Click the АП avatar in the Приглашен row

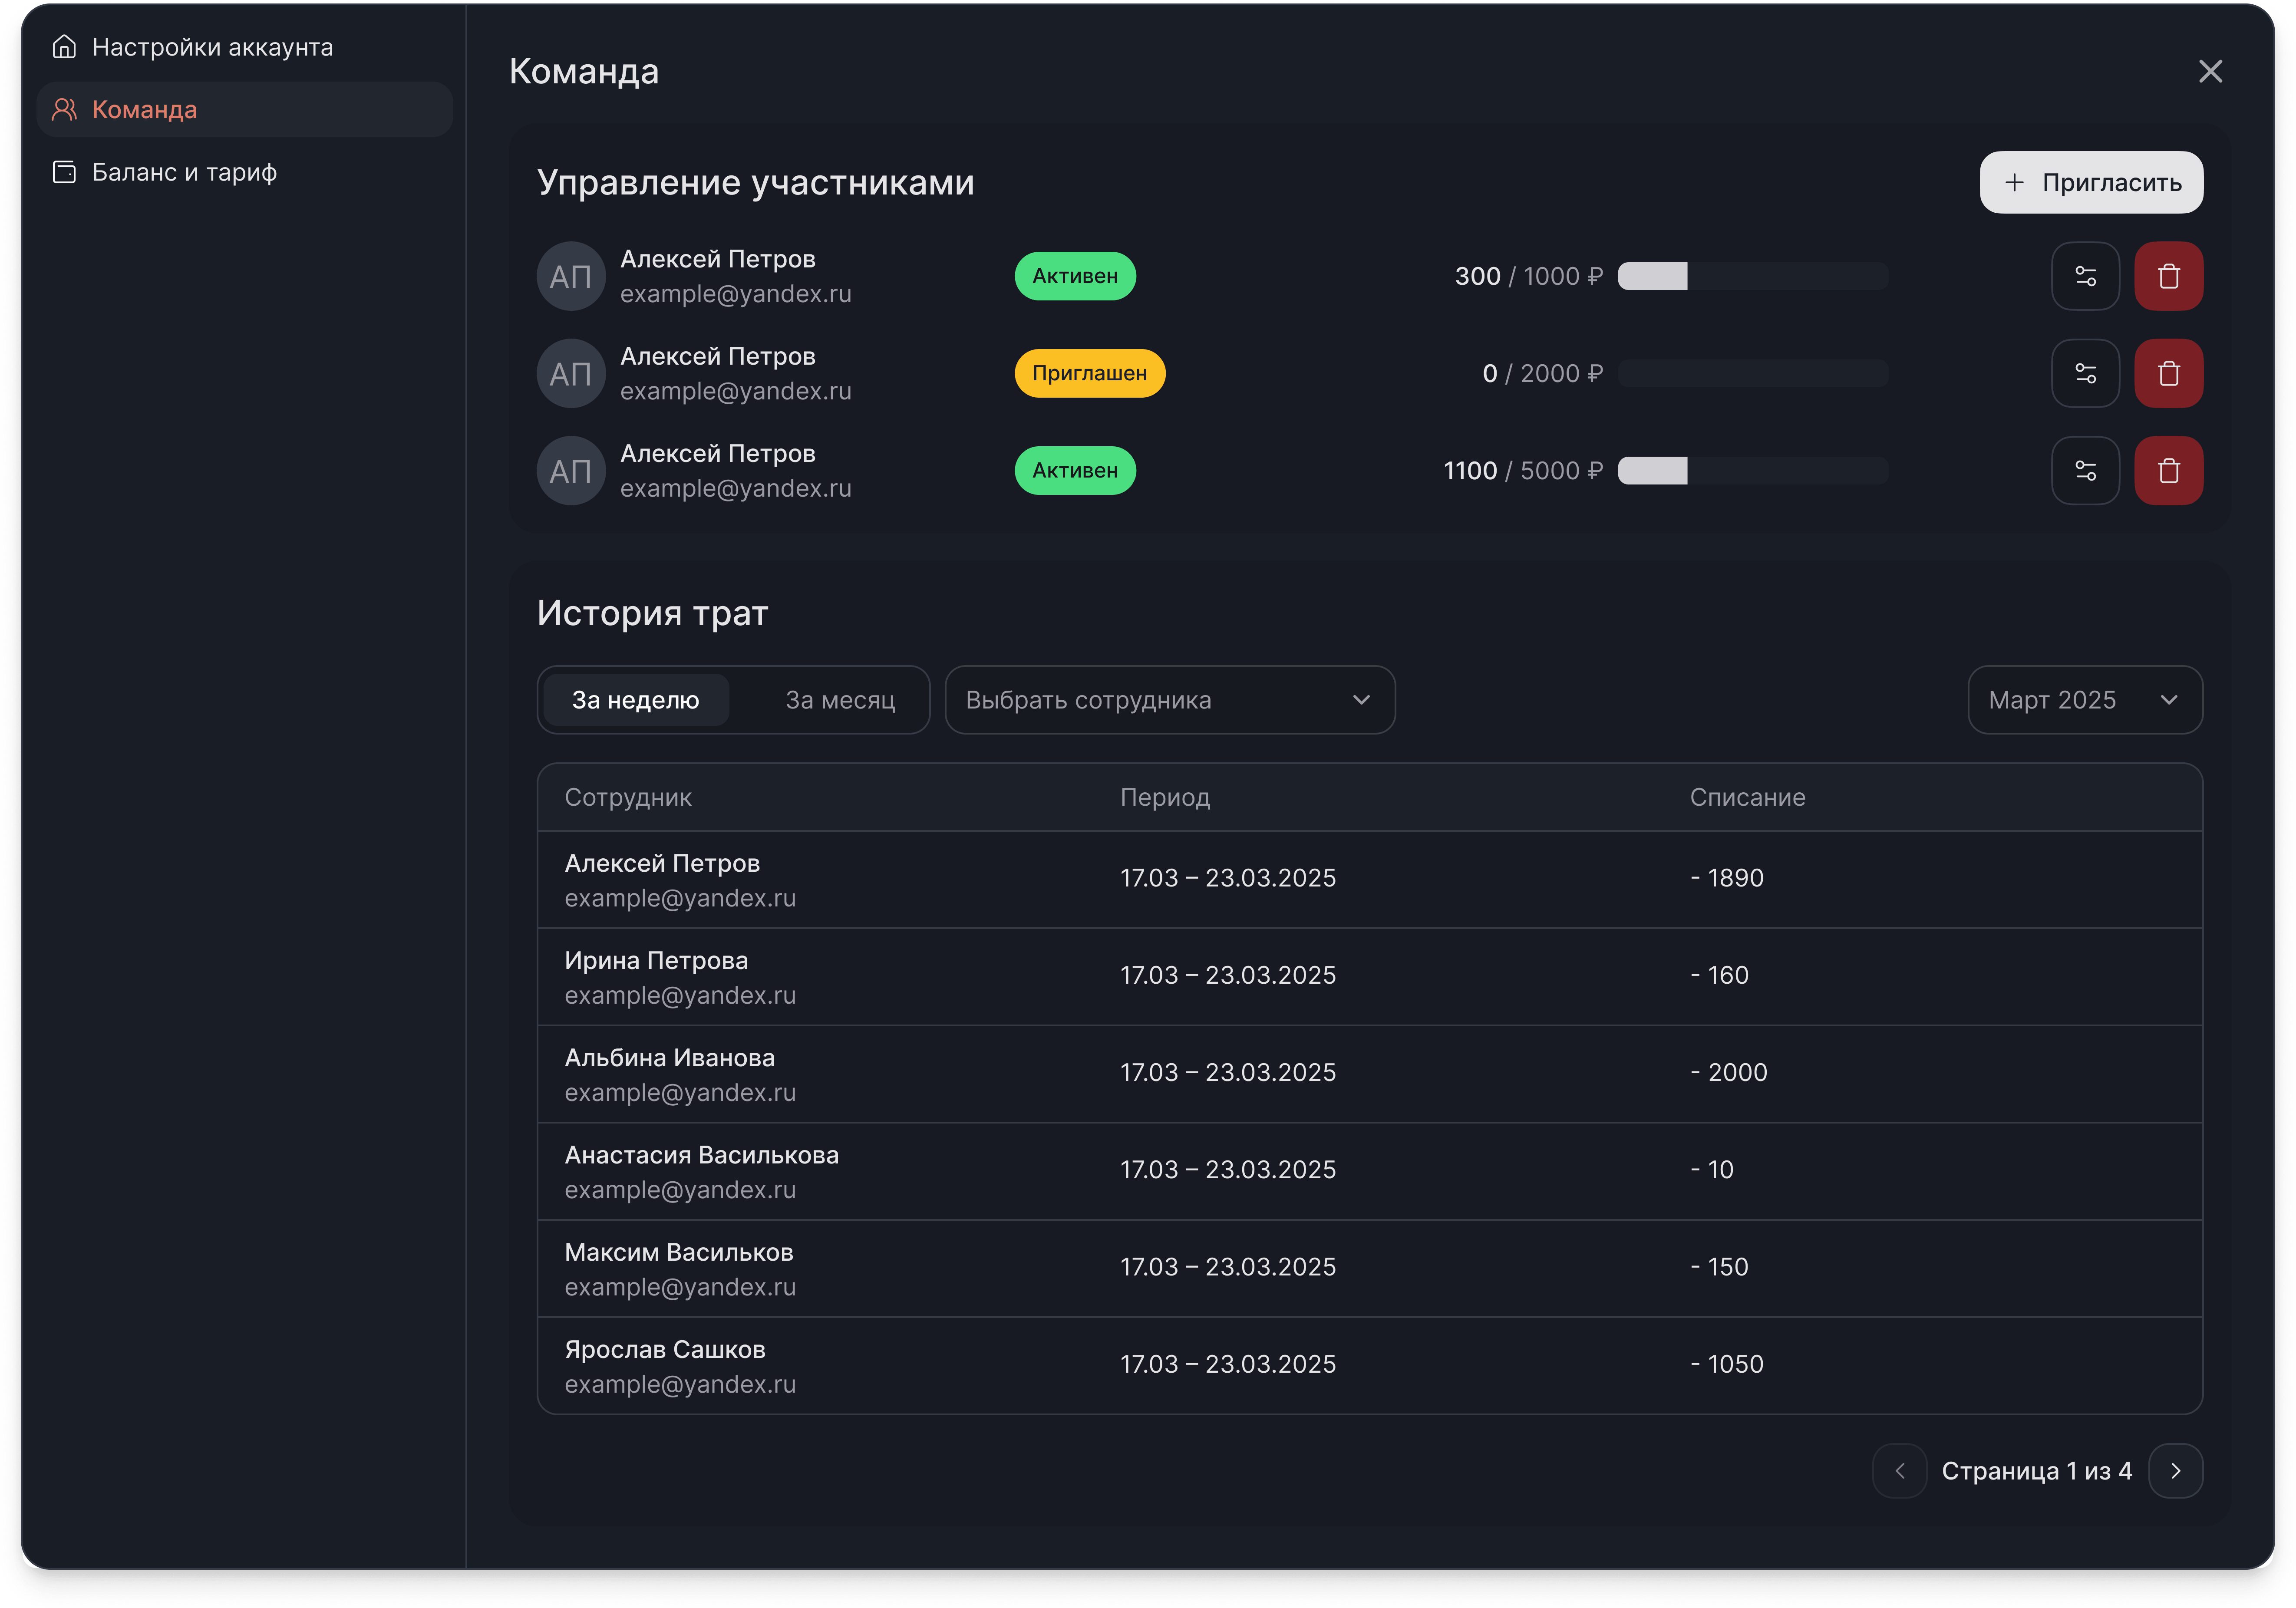[x=571, y=373]
